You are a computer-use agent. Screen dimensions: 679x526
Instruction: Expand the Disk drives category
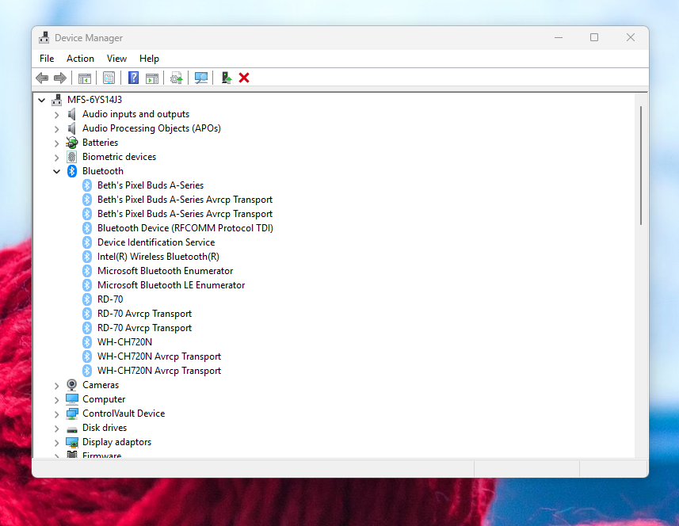[57, 429]
